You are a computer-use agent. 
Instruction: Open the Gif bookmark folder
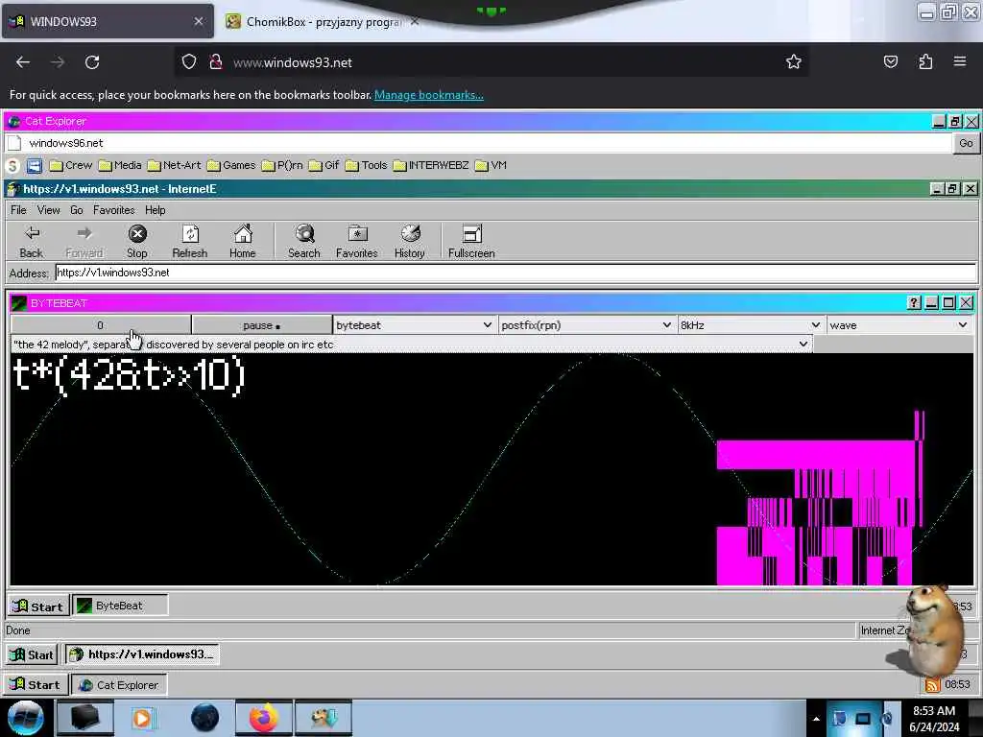click(324, 165)
